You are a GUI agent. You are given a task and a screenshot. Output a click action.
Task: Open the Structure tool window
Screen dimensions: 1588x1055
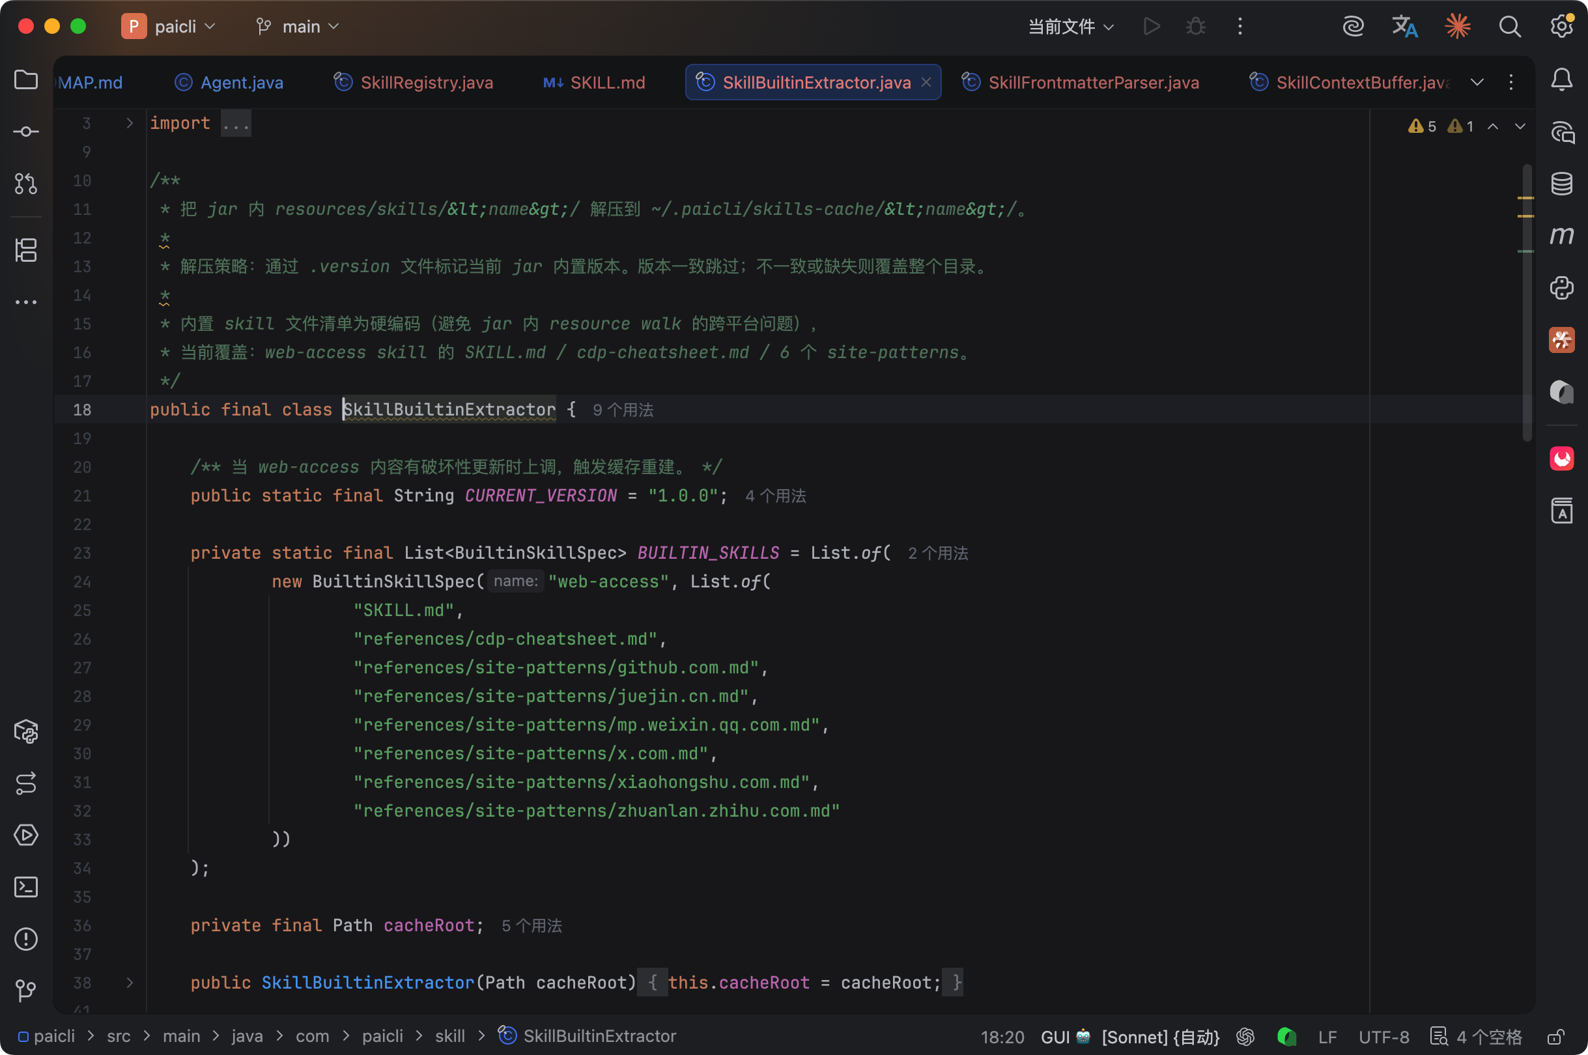25,250
